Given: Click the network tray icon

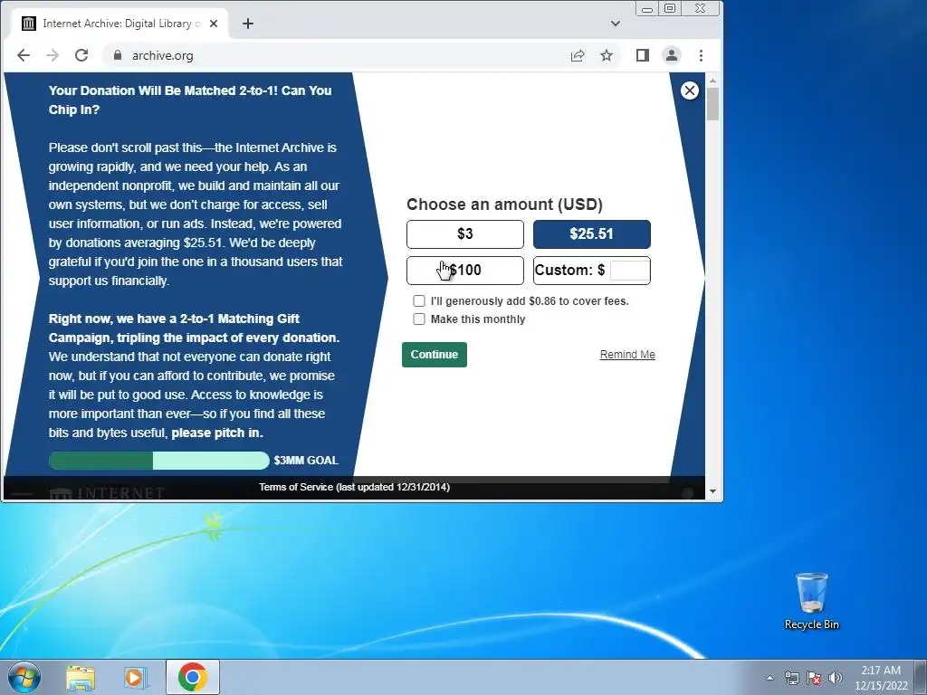Looking at the screenshot, I should (791, 678).
